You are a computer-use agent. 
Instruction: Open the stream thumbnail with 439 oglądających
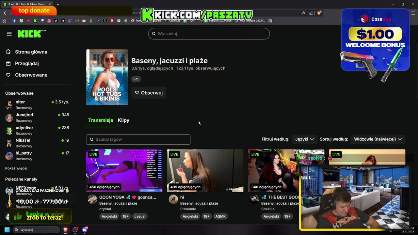[205, 171]
